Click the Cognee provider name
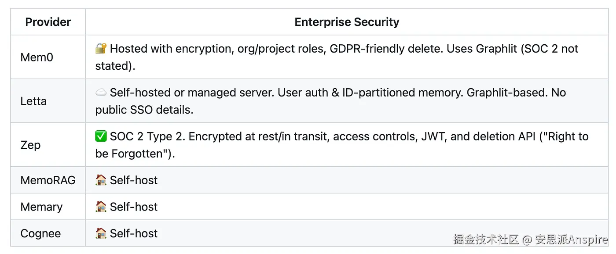Viewport: 616px width, 254px height. (x=40, y=233)
